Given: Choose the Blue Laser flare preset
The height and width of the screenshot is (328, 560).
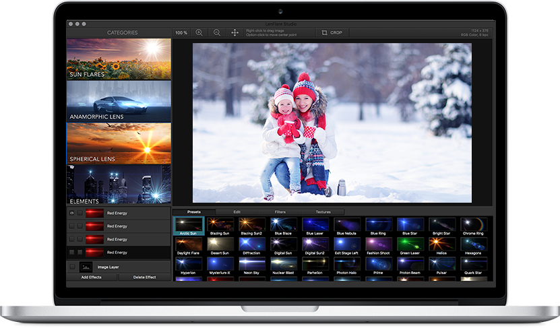Looking at the screenshot, I should 314,226.
